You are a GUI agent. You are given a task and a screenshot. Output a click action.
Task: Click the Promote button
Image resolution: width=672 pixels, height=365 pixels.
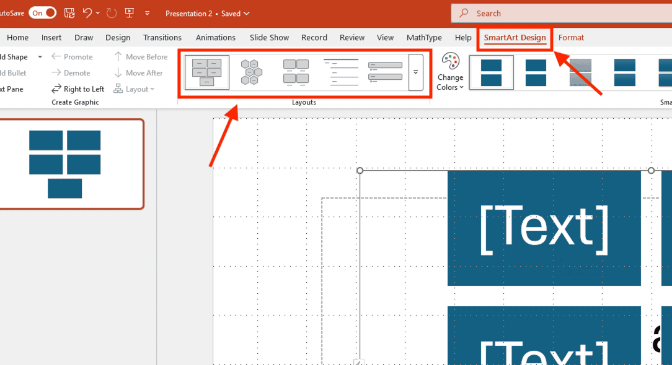point(72,57)
